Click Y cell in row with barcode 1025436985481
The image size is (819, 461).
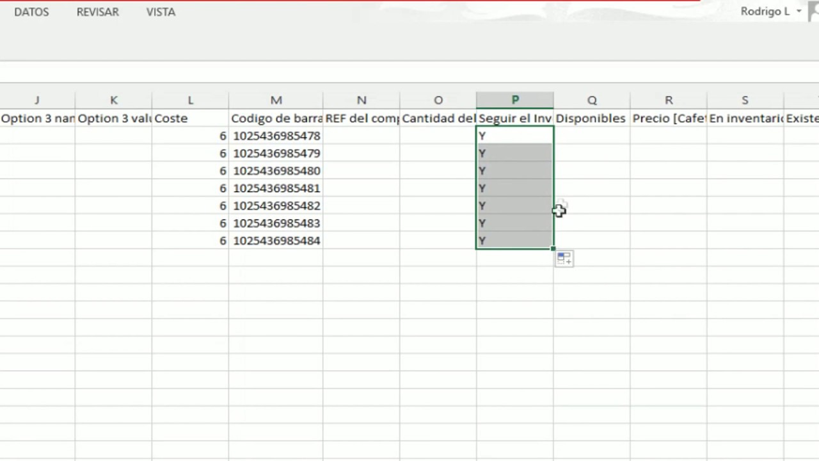[x=515, y=188]
